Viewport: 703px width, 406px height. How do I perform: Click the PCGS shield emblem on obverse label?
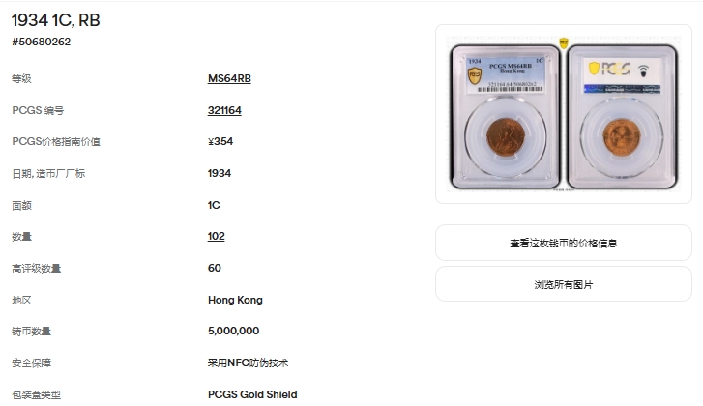[475, 74]
